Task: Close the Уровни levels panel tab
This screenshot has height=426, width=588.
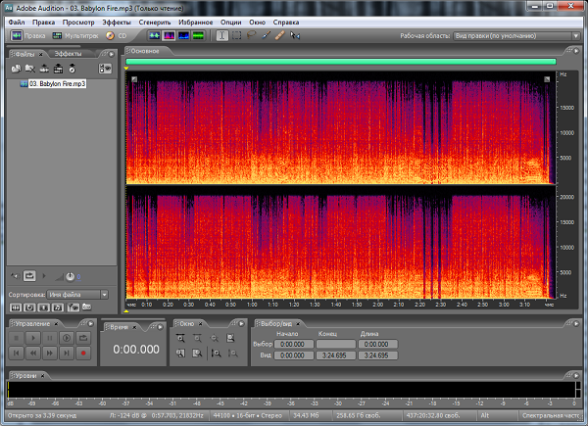Action: (x=43, y=375)
